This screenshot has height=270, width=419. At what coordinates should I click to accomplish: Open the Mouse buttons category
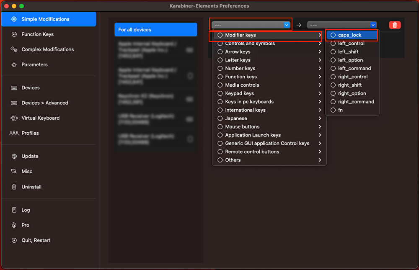[269, 126]
